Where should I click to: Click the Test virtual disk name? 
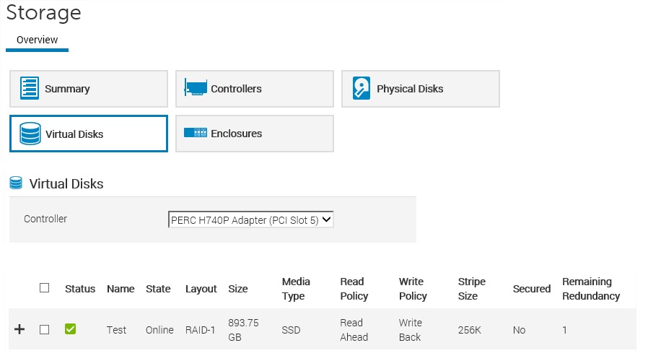click(x=116, y=330)
